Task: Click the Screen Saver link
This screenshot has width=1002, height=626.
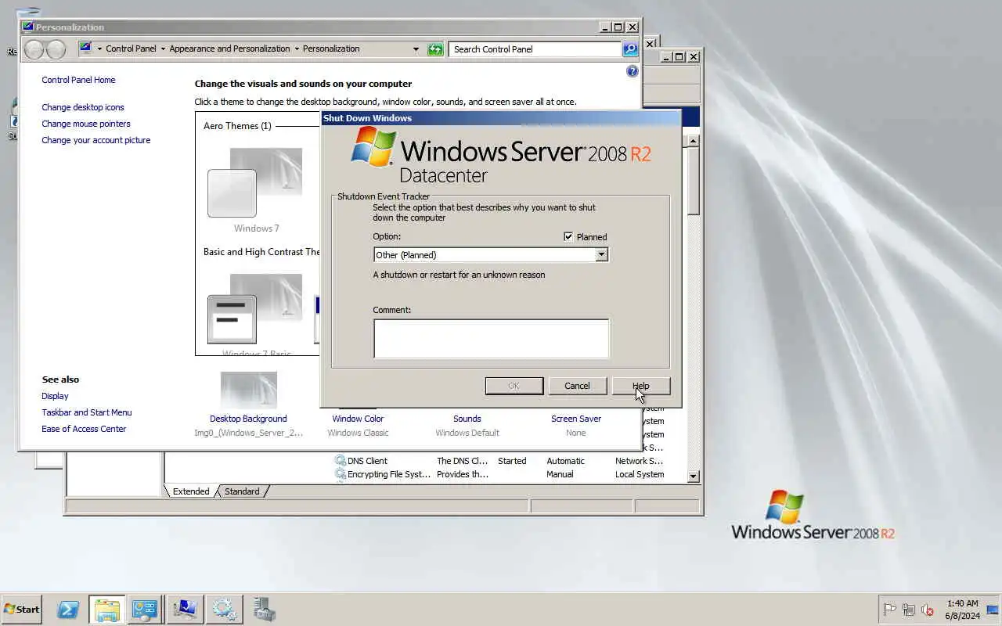Action: pos(576,419)
